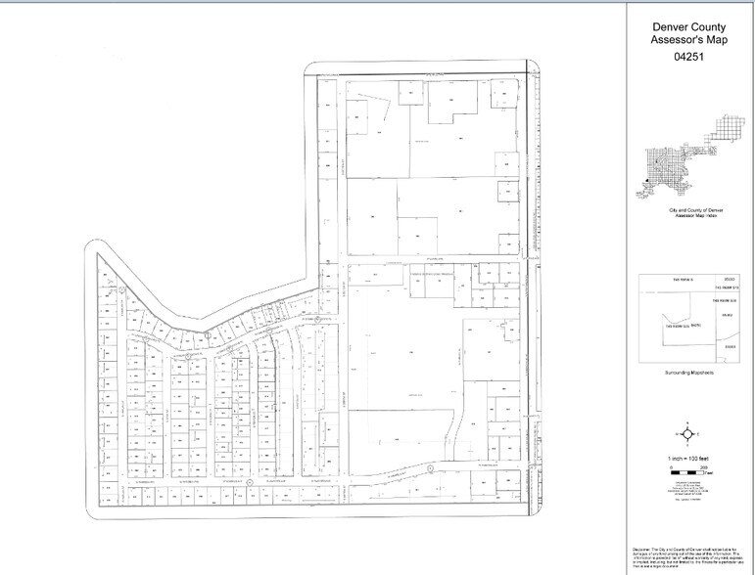Viewport: 755px width, 575px height.
Task: Click the projection info block under scale bar
Action: click(687, 489)
